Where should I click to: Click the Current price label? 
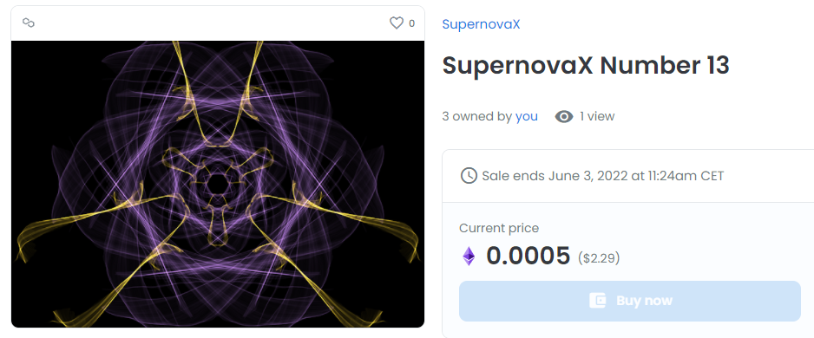(499, 228)
